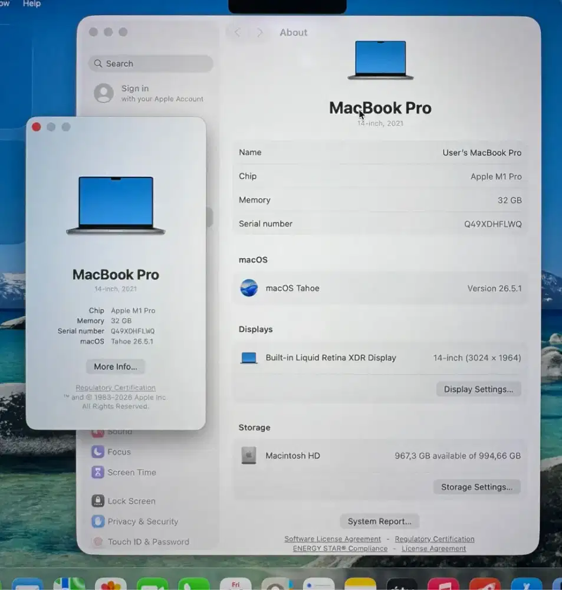Click the Settings sidebar Search field

(x=150, y=64)
